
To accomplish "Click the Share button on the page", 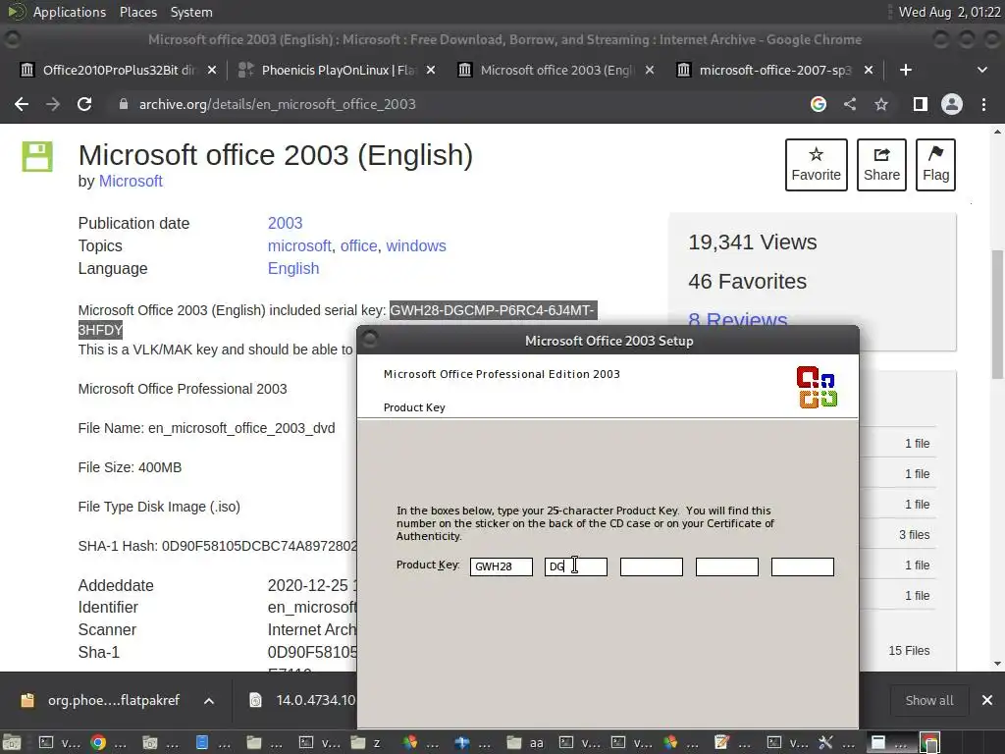I will coord(881,165).
